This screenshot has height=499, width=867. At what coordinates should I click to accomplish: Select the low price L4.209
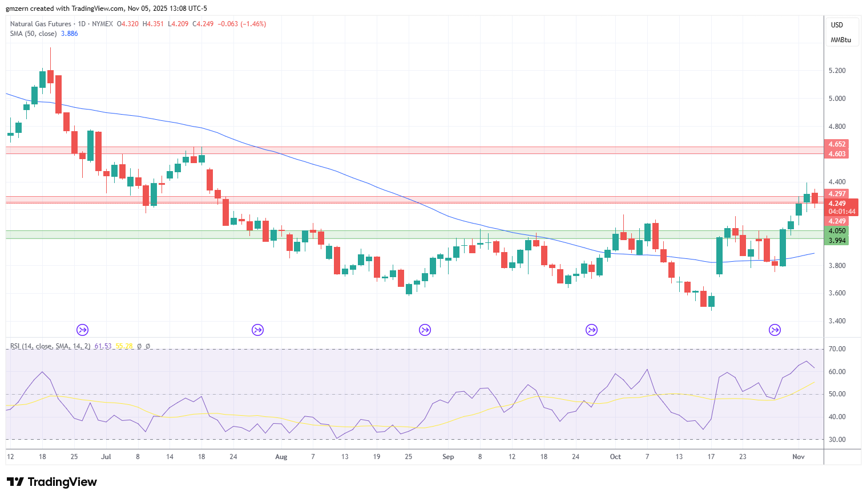pyautogui.click(x=178, y=24)
